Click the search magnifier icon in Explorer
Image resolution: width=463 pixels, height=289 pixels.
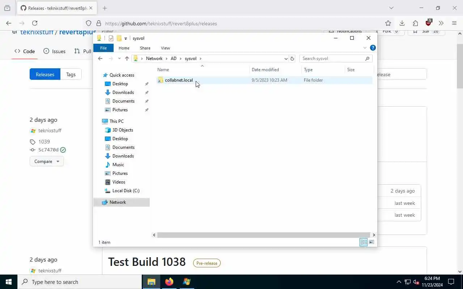367,59
